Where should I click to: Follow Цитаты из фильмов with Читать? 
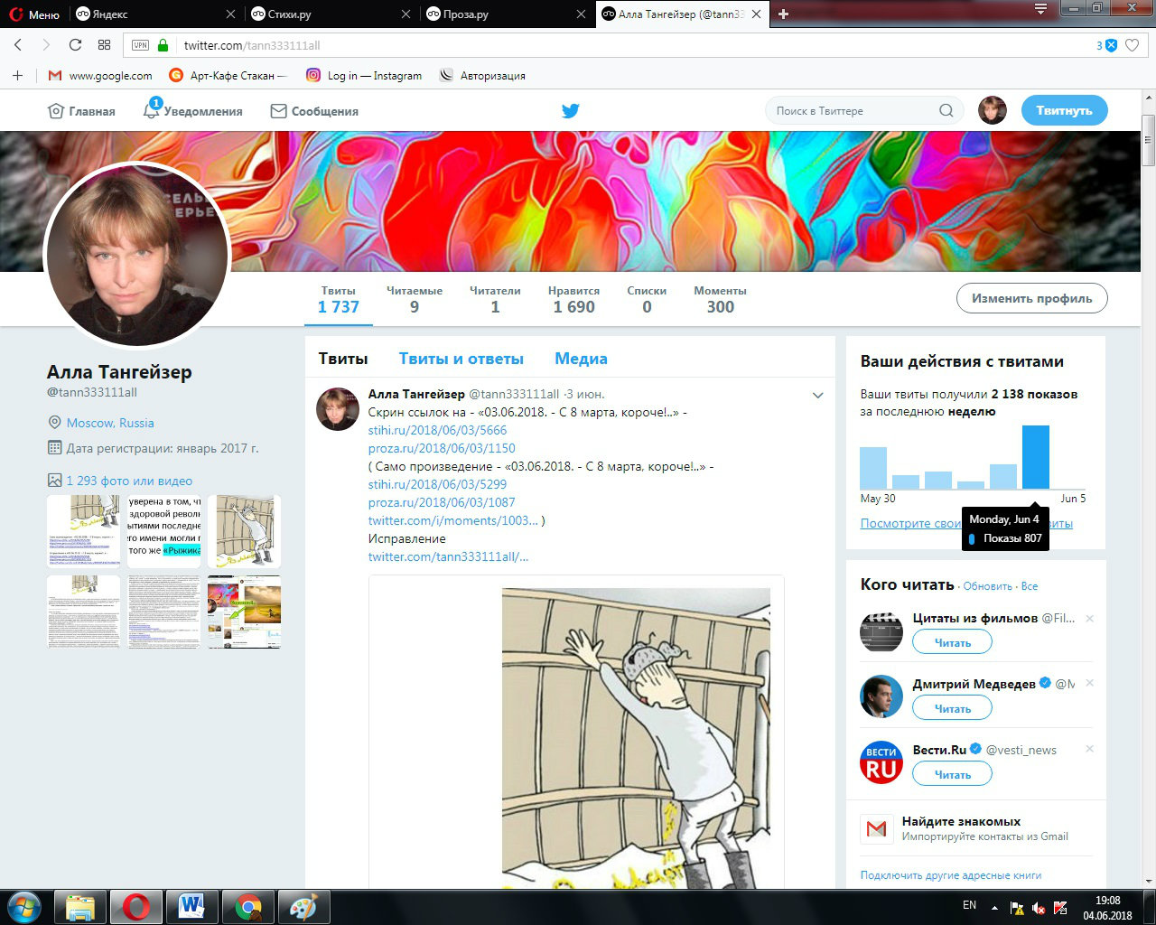coord(952,642)
